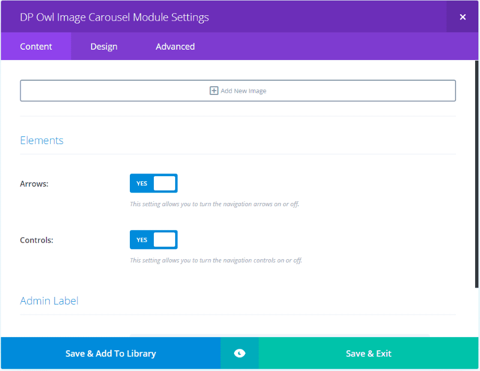The image size is (480, 371).
Task: Click the plus icon beside Add New Image
Action: click(x=214, y=91)
